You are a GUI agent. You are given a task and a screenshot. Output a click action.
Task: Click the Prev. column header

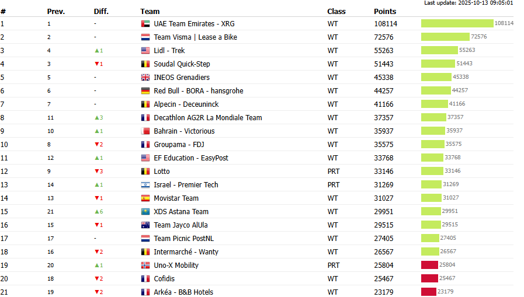(x=56, y=12)
